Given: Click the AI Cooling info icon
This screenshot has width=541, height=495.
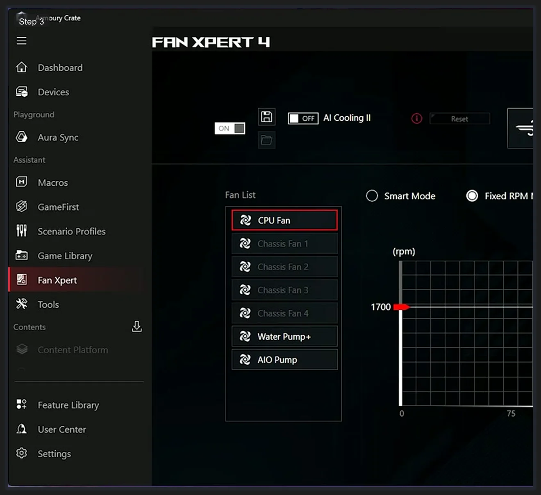Looking at the screenshot, I should click(416, 118).
